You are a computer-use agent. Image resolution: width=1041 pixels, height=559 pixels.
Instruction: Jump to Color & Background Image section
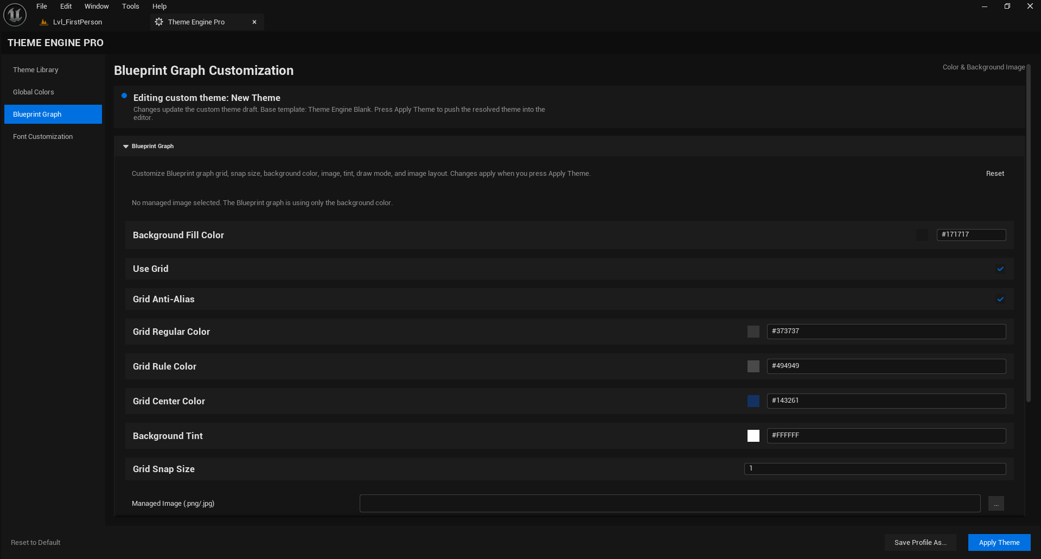pos(983,67)
